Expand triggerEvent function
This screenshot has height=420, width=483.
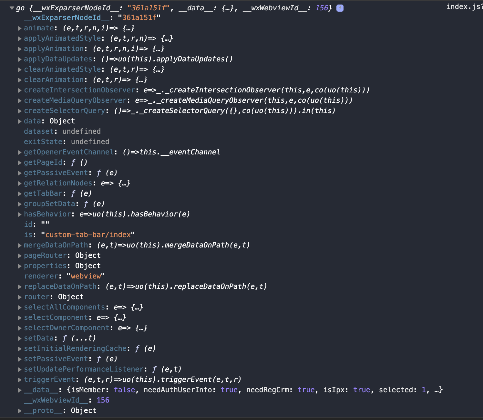coord(20,380)
